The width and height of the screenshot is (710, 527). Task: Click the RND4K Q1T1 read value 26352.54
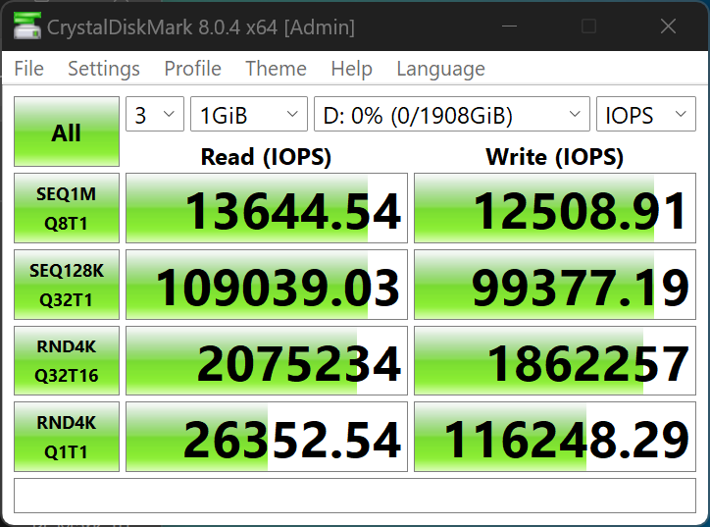click(267, 437)
